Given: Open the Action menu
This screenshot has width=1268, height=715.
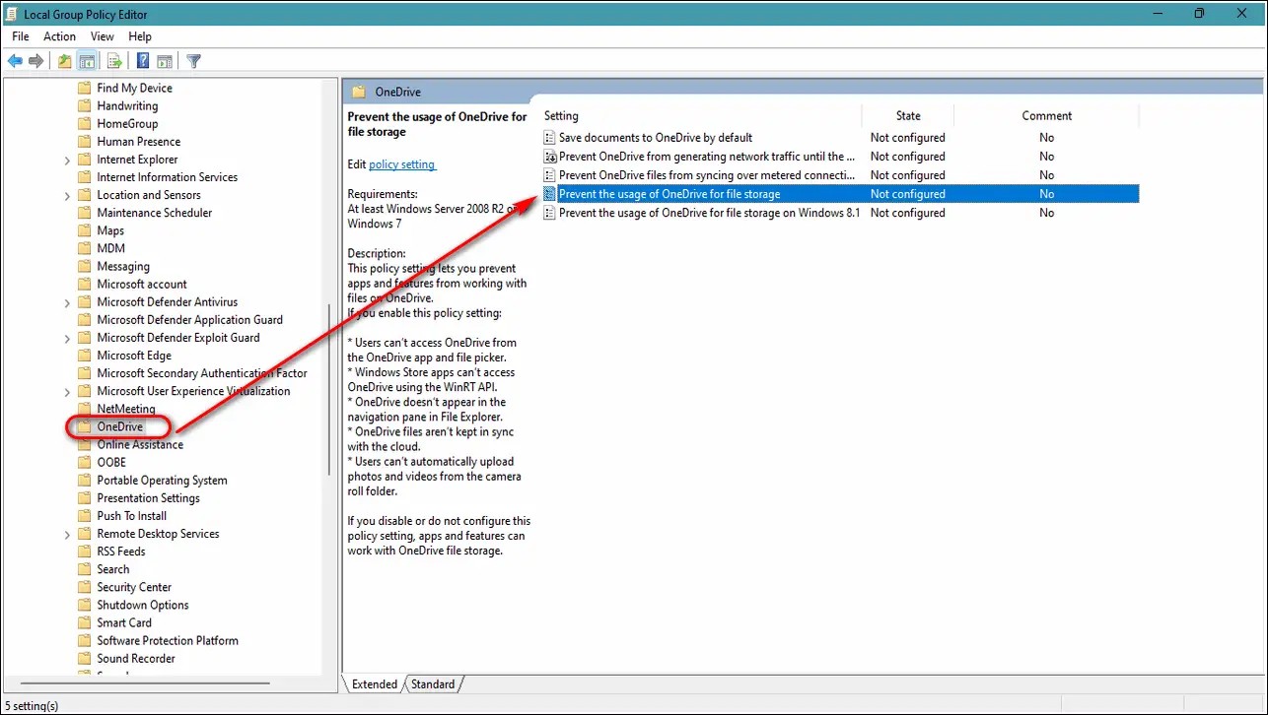Looking at the screenshot, I should [x=60, y=36].
